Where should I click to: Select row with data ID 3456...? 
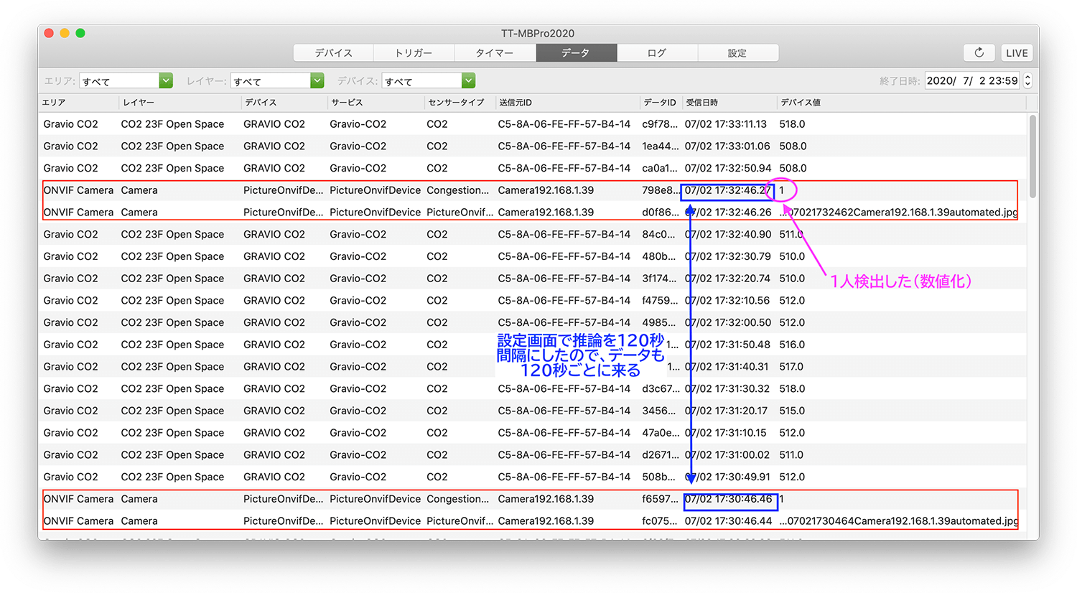click(x=533, y=411)
